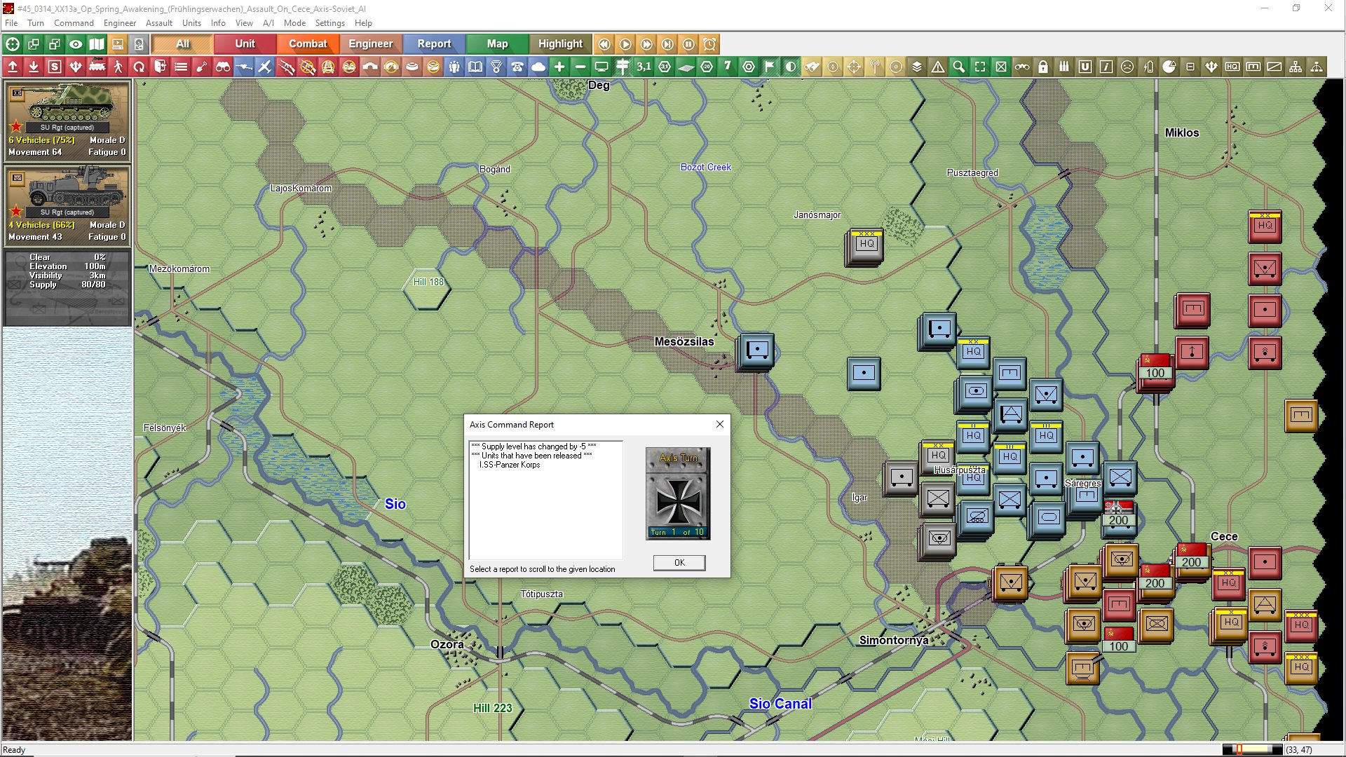Click the flag objectives icon

770,67
